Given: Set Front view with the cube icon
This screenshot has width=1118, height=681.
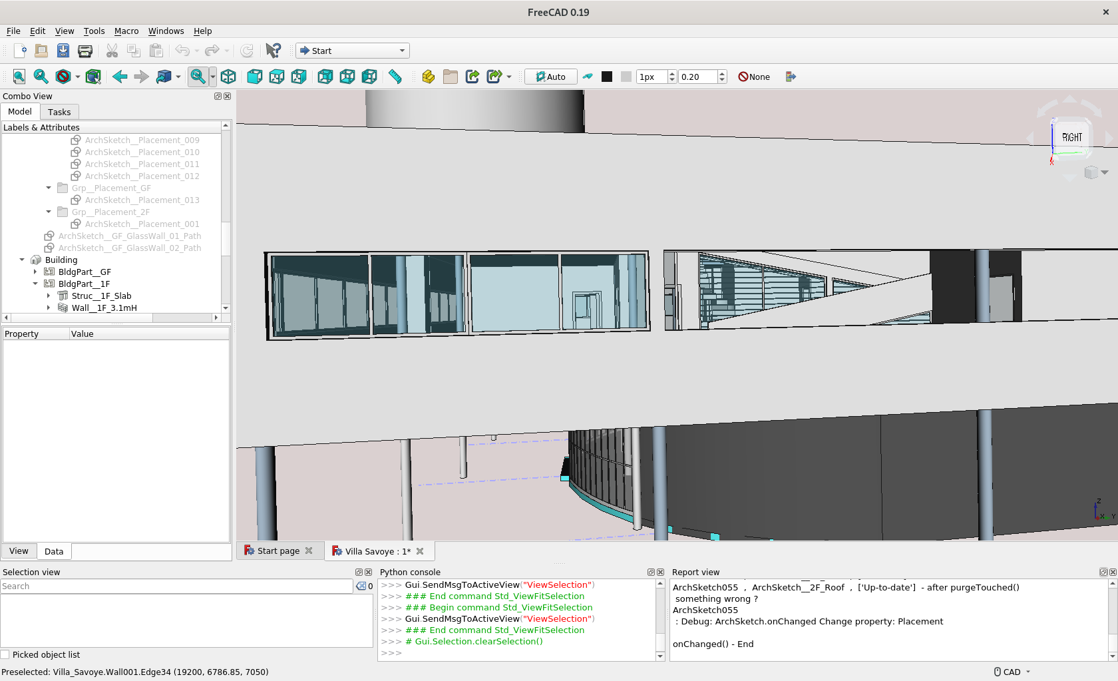Looking at the screenshot, I should pyautogui.click(x=255, y=77).
